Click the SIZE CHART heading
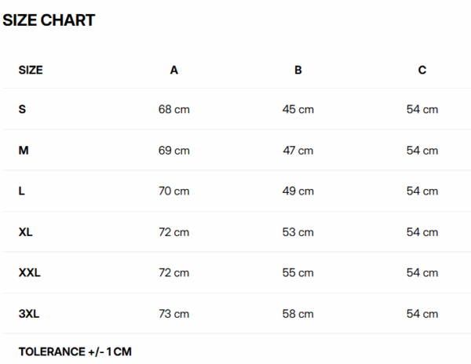The image size is (471, 364). click(x=49, y=21)
